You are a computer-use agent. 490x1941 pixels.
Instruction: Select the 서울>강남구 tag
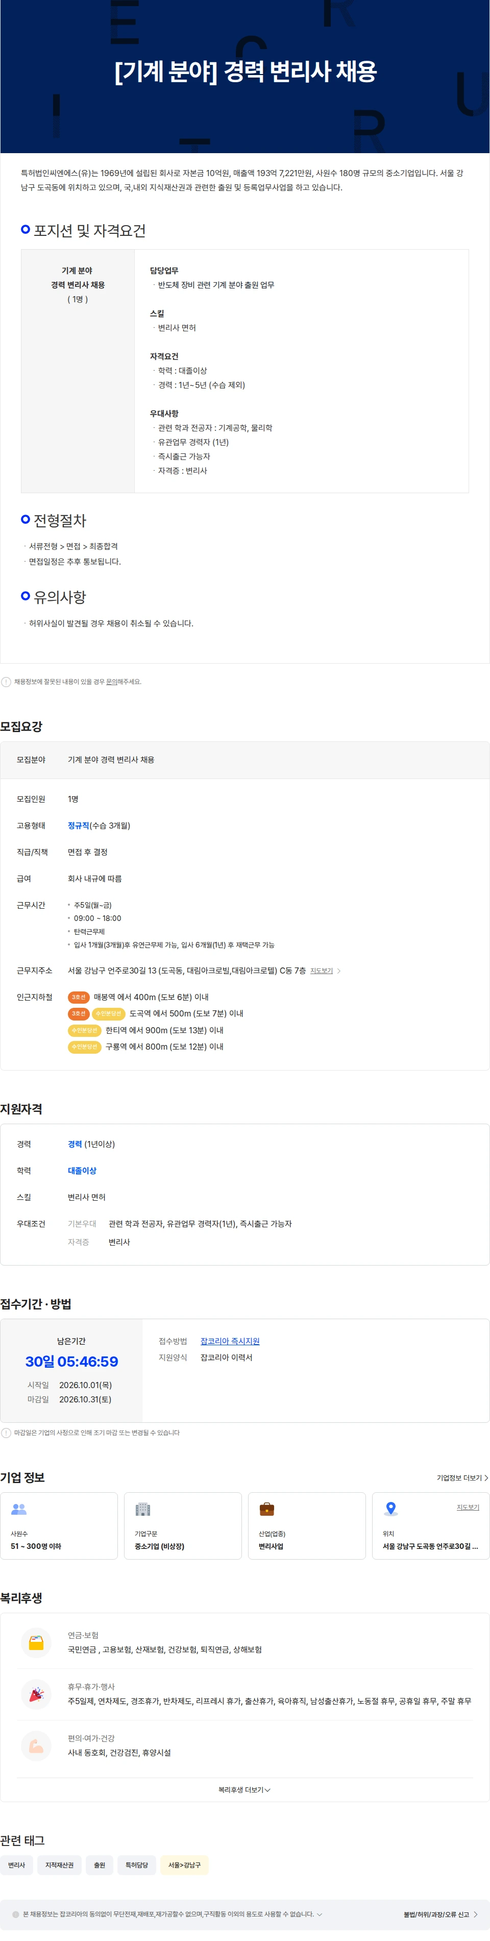tap(184, 1865)
